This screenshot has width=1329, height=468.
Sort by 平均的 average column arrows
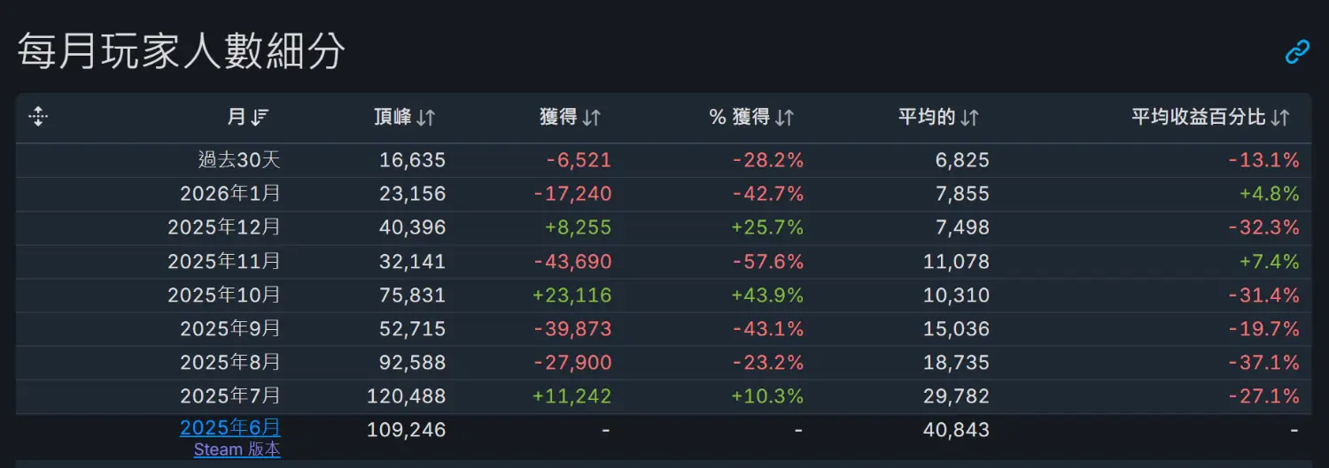coord(969,118)
